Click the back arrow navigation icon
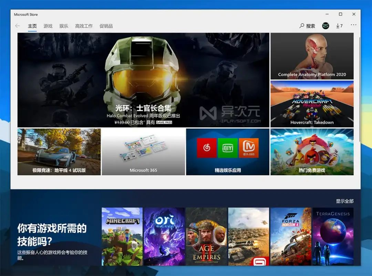This screenshot has height=276, width=372. pyautogui.click(x=18, y=26)
